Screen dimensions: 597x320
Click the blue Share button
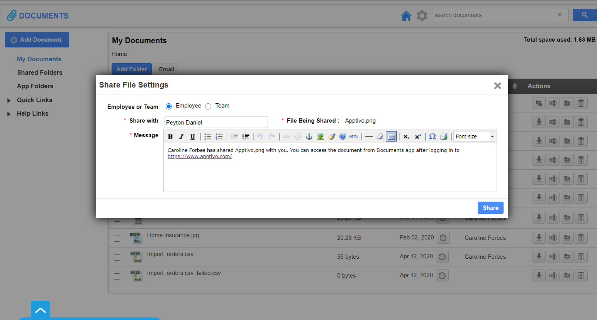pos(490,208)
